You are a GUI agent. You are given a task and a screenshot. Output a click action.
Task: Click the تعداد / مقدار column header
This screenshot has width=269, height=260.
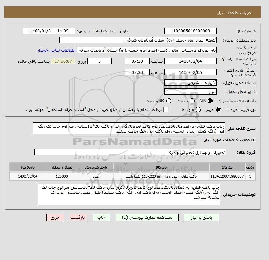62,167
